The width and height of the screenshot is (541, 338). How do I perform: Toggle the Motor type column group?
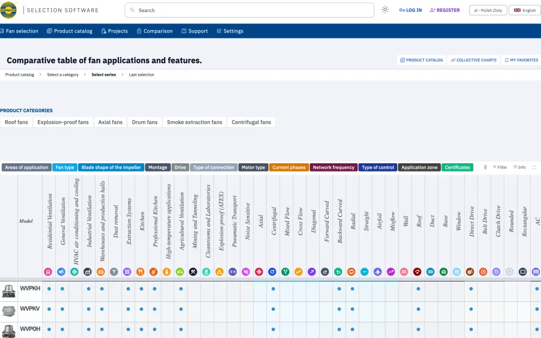click(x=253, y=167)
